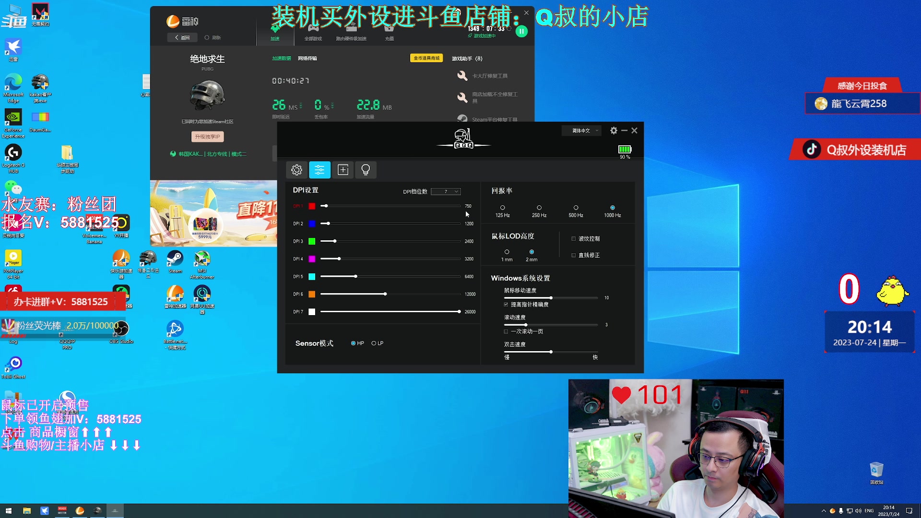Select 2 mm LOD height
Viewport: 921px width, 518px height.
[531, 252]
